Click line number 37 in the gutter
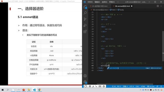 [x=93, y=51]
